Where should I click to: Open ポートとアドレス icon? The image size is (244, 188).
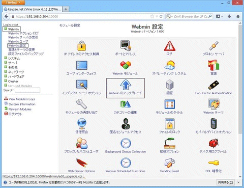point(126,46)
